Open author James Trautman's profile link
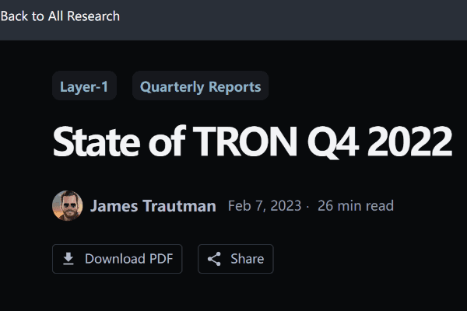Image resolution: width=467 pixels, height=311 pixels. tap(153, 206)
